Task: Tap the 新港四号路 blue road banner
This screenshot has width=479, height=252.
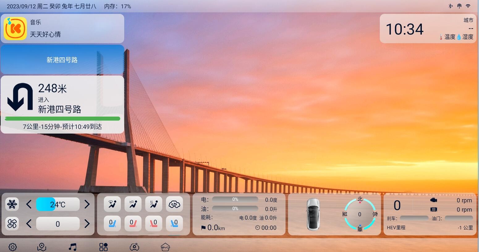Action: click(x=62, y=60)
